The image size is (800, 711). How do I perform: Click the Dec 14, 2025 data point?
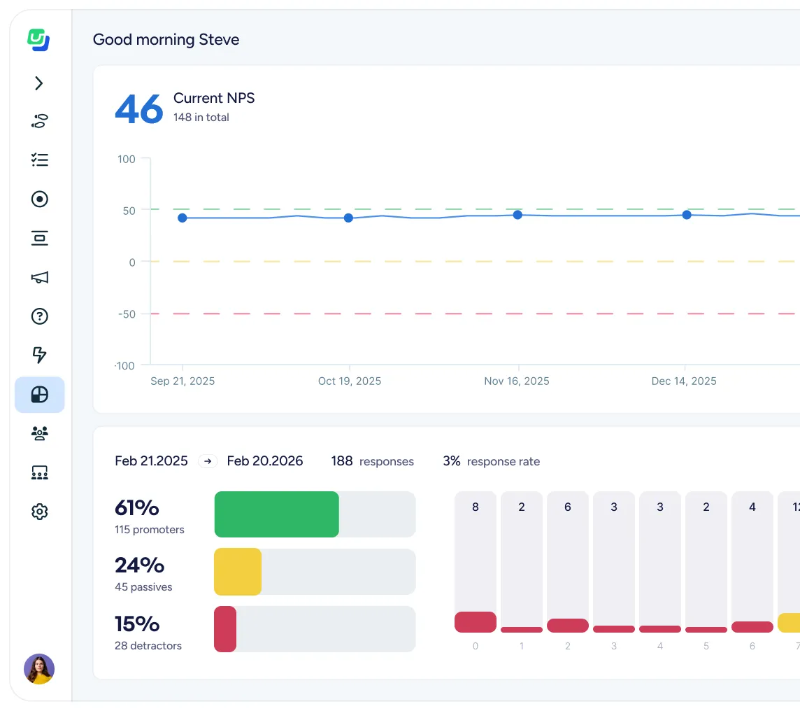tap(687, 215)
